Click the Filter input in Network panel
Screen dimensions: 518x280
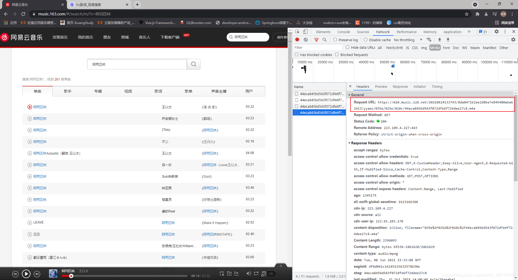click(x=318, y=47)
